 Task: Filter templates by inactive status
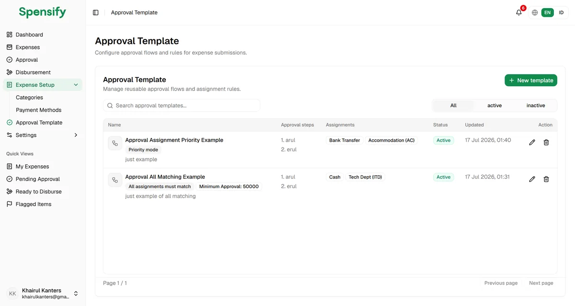point(536,105)
